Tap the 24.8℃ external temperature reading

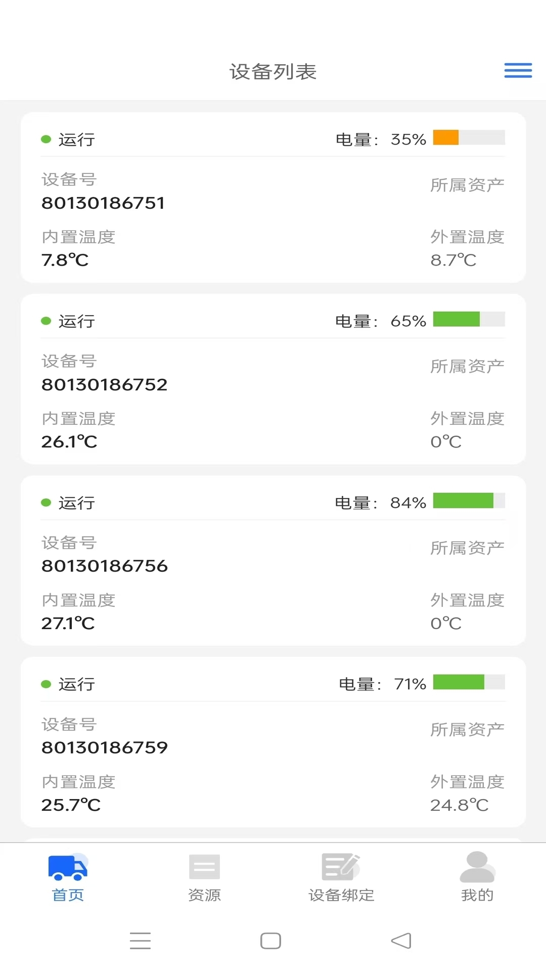459,805
